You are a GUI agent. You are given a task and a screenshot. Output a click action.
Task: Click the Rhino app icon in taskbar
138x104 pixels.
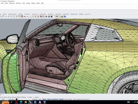pyautogui.click(x=30, y=102)
